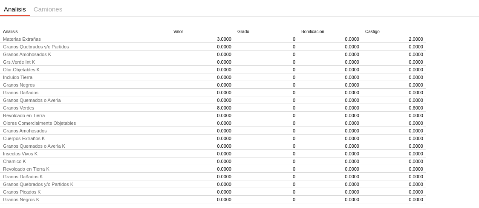The height and width of the screenshot is (208, 479).
Task: Click the Valor column header
Action: tap(178, 32)
